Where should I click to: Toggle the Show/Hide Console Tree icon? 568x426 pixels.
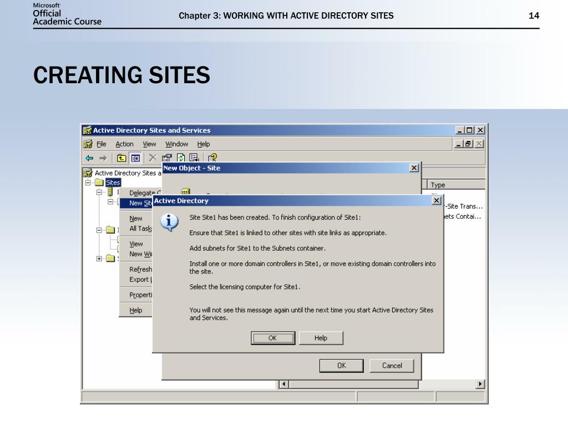click(135, 158)
